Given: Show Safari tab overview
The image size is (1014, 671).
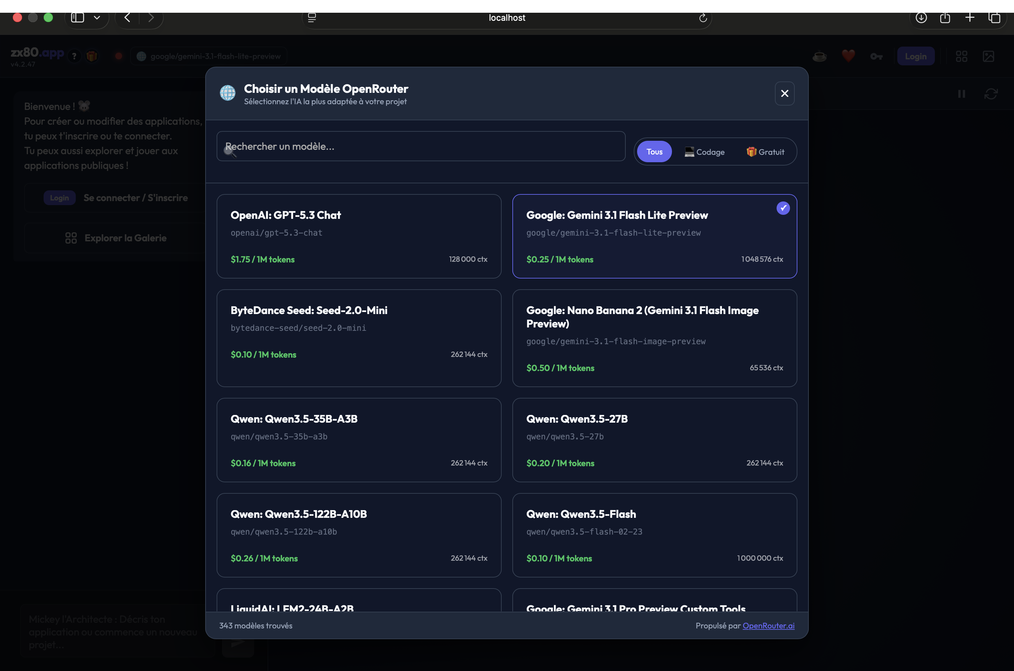Looking at the screenshot, I should click(x=994, y=17).
